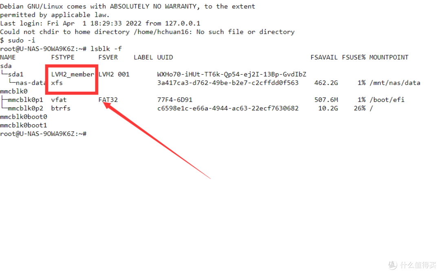Select the mmcblk0boot1 entry
Viewport: 440px width, 274px height.
24,125
